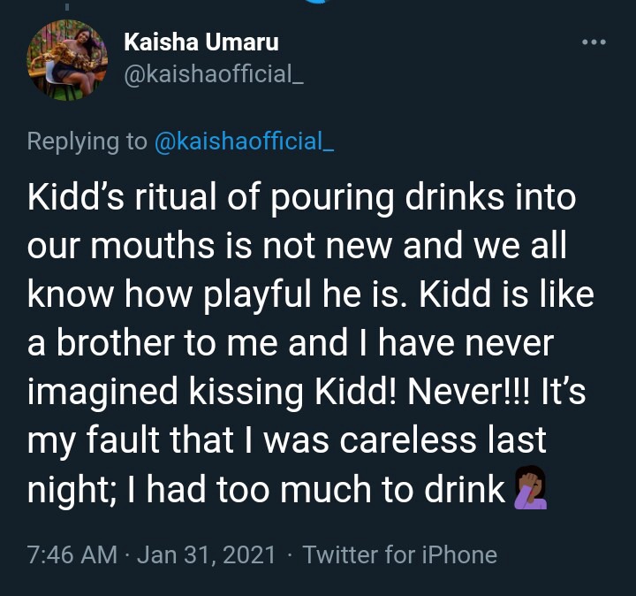This screenshot has height=596, width=636.
Task: Open the @kaishaofficial_ link after Replying to
Action: point(245,141)
